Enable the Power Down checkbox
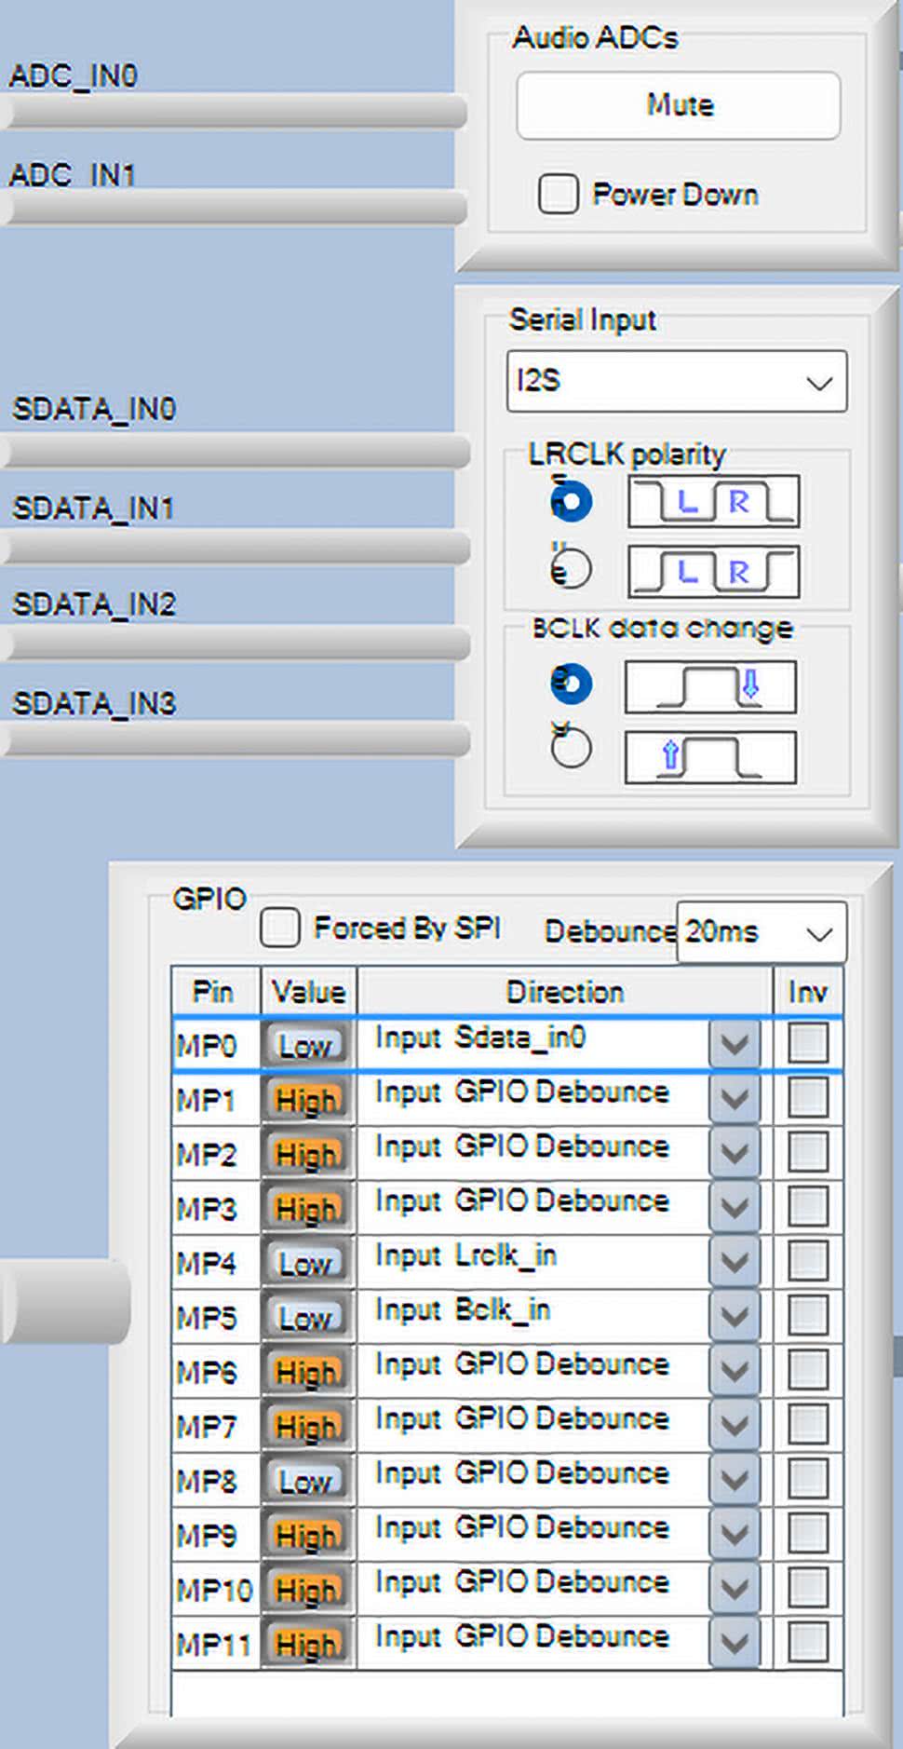Screen dimensions: 903x1749 559,195
